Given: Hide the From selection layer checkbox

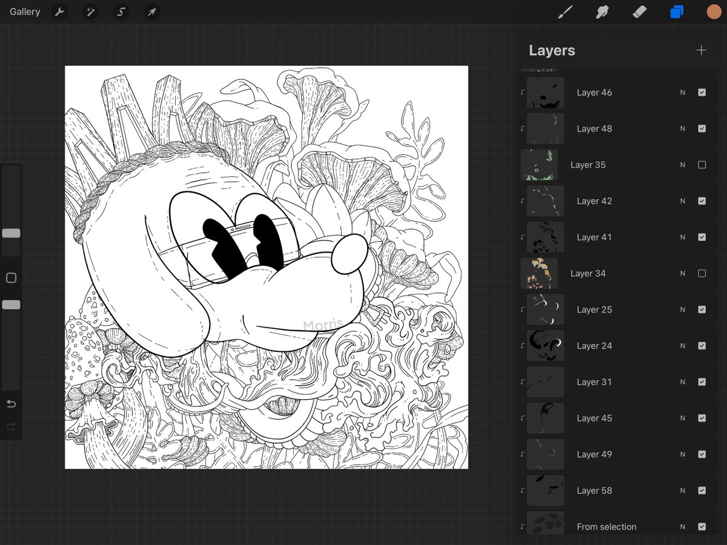Looking at the screenshot, I should pos(702,527).
